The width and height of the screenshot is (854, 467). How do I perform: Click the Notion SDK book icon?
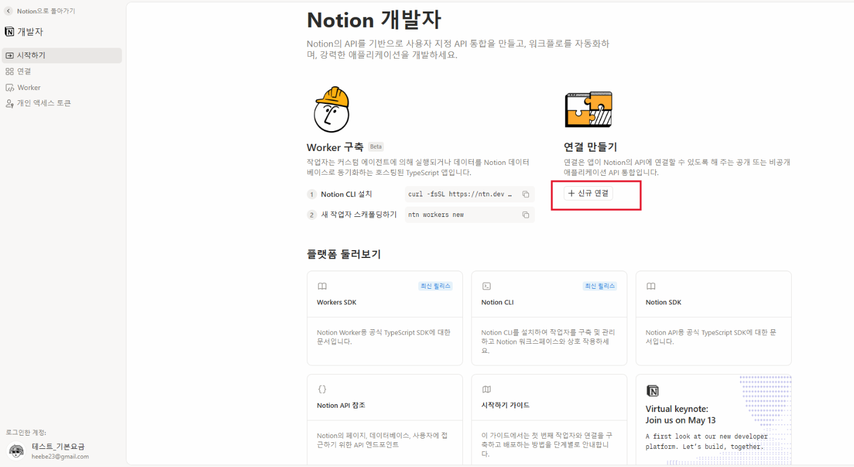(651, 286)
